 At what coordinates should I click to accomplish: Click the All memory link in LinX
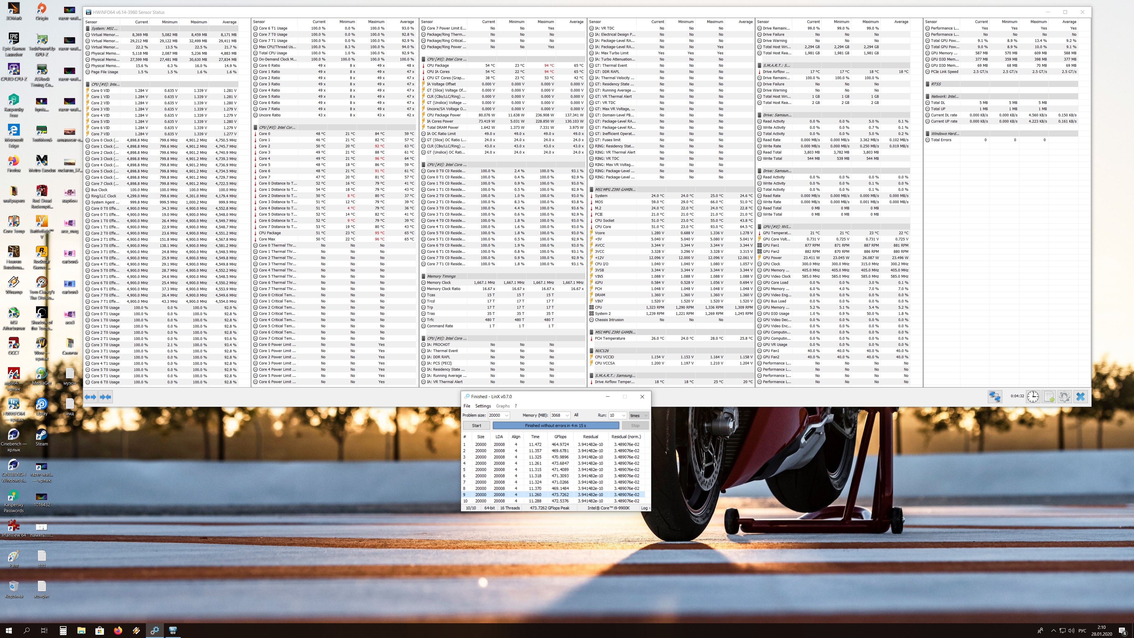[x=576, y=415]
